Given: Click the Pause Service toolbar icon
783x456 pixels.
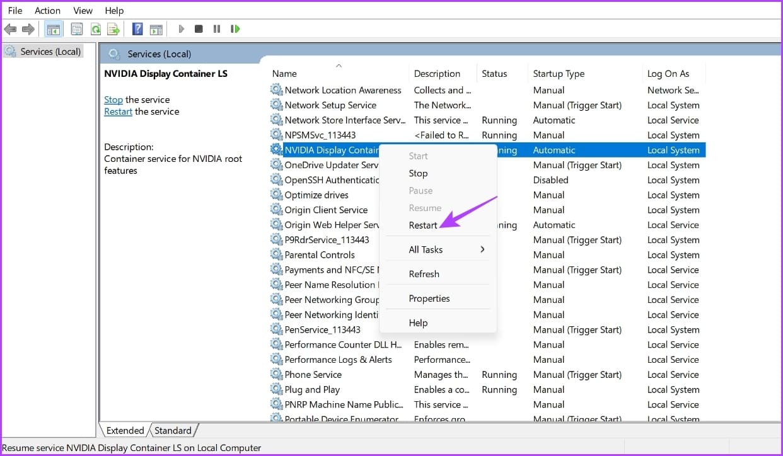Looking at the screenshot, I should 217,29.
